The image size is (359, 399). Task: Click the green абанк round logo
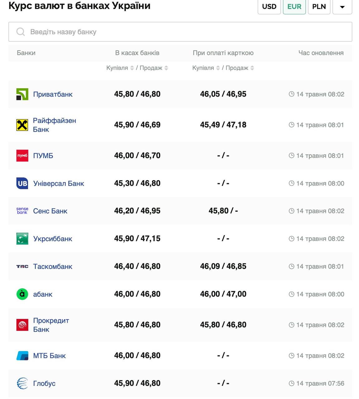tap(22, 294)
